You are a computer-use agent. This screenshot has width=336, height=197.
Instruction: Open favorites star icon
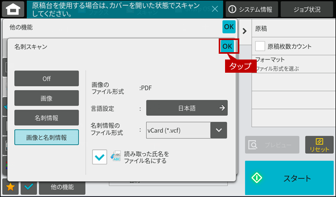tap(11, 187)
